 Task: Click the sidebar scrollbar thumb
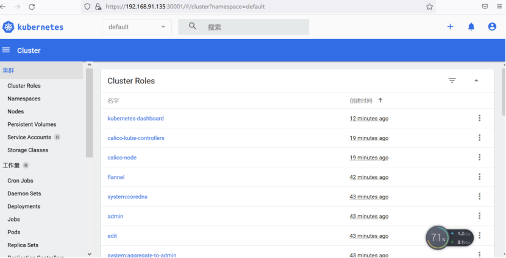pyautogui.click(x=90, y=113)
